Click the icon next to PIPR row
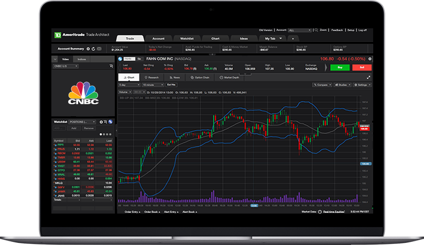 pyautogui.click(x=55, y=145)
